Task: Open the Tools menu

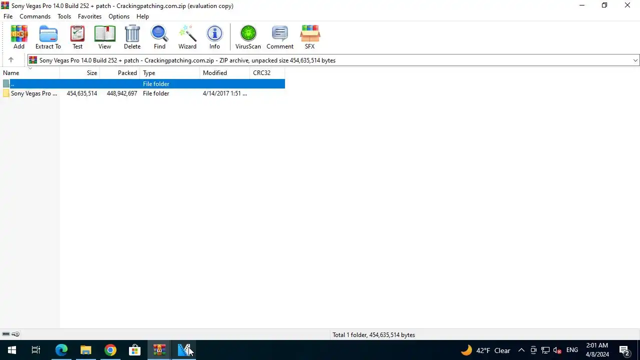Action: 64,16
